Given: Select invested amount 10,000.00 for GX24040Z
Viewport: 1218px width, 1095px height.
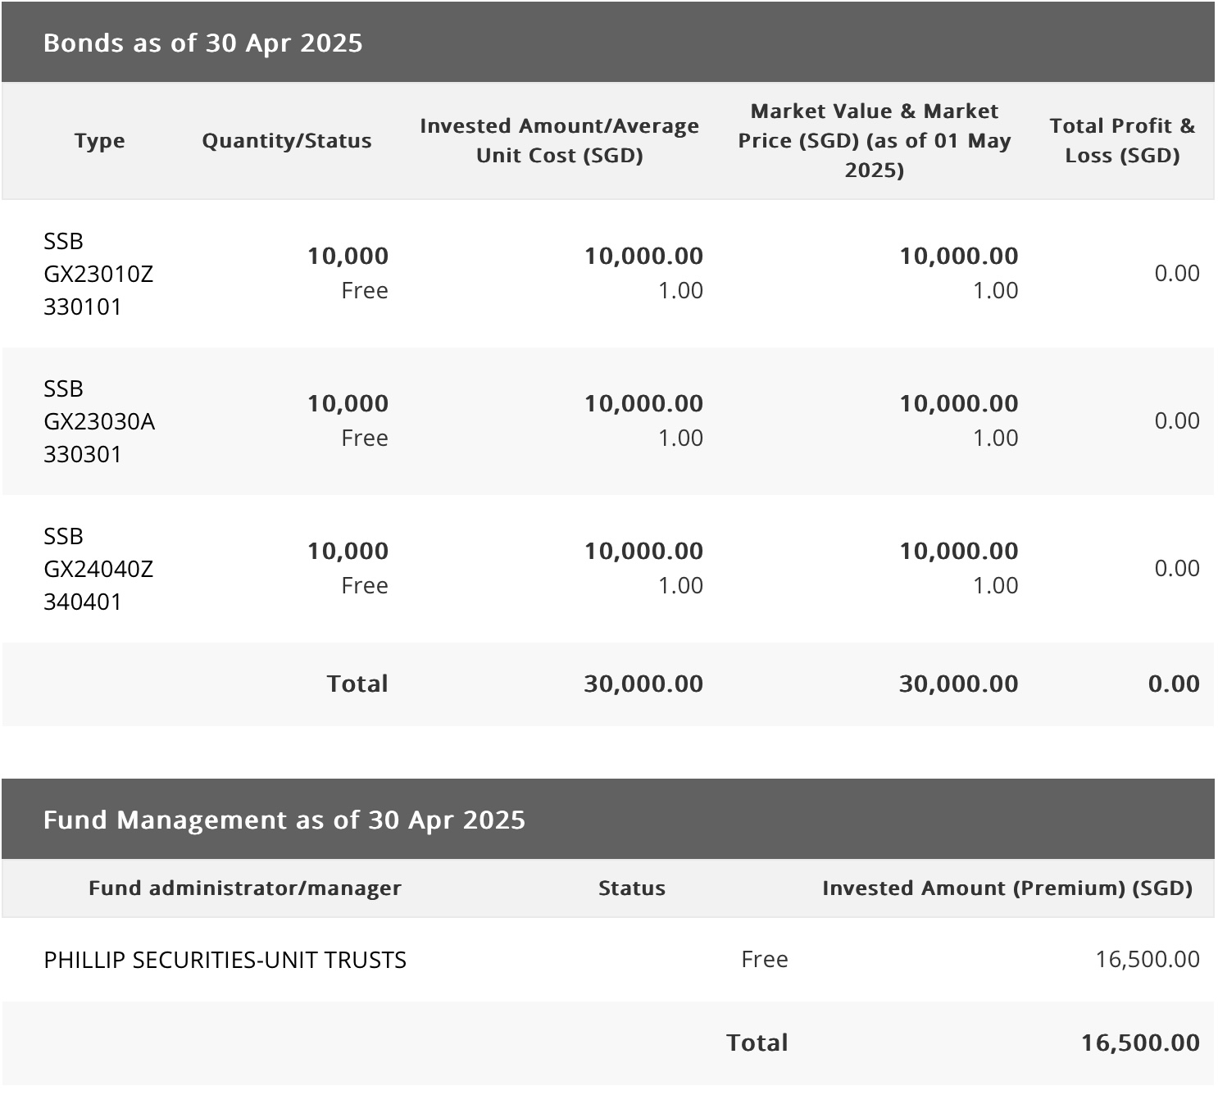Looking at the screenshot, I should (x=643, y=551).
